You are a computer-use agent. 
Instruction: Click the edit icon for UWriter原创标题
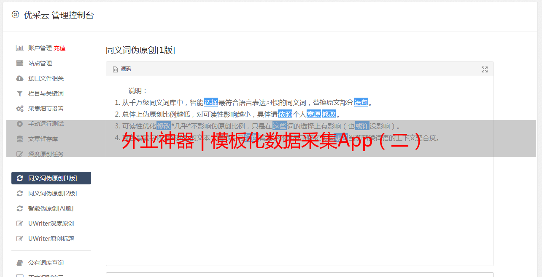click(19, 239)
